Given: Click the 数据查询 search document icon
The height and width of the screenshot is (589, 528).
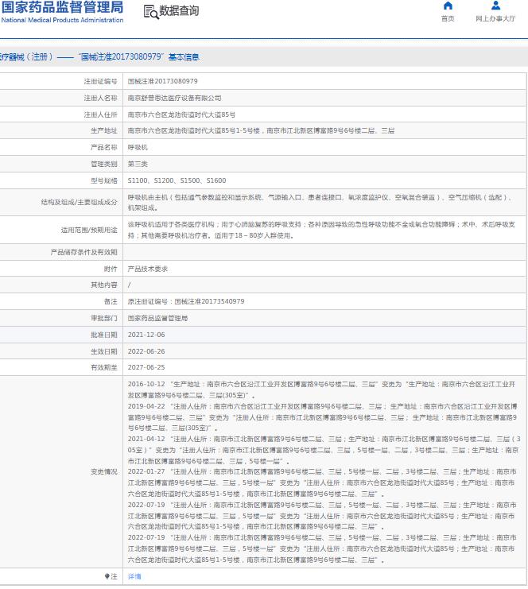Looking at the screenshot, I should click(x=151, y=12).
